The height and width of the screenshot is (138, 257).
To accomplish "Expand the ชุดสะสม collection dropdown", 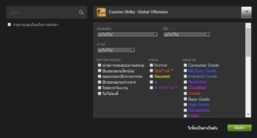I will pos(127,34).
